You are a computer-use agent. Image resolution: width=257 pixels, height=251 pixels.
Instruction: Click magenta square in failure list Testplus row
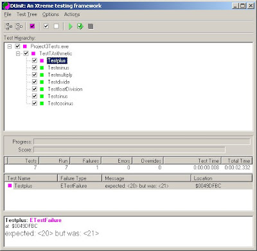(10, 185)
